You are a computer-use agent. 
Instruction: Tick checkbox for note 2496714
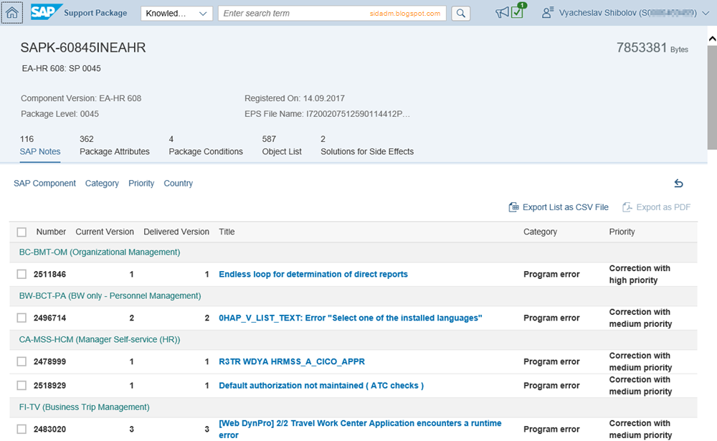coord(22,318)
